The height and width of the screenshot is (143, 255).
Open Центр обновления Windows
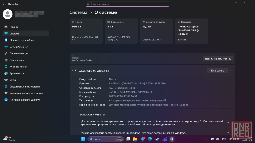25,100
